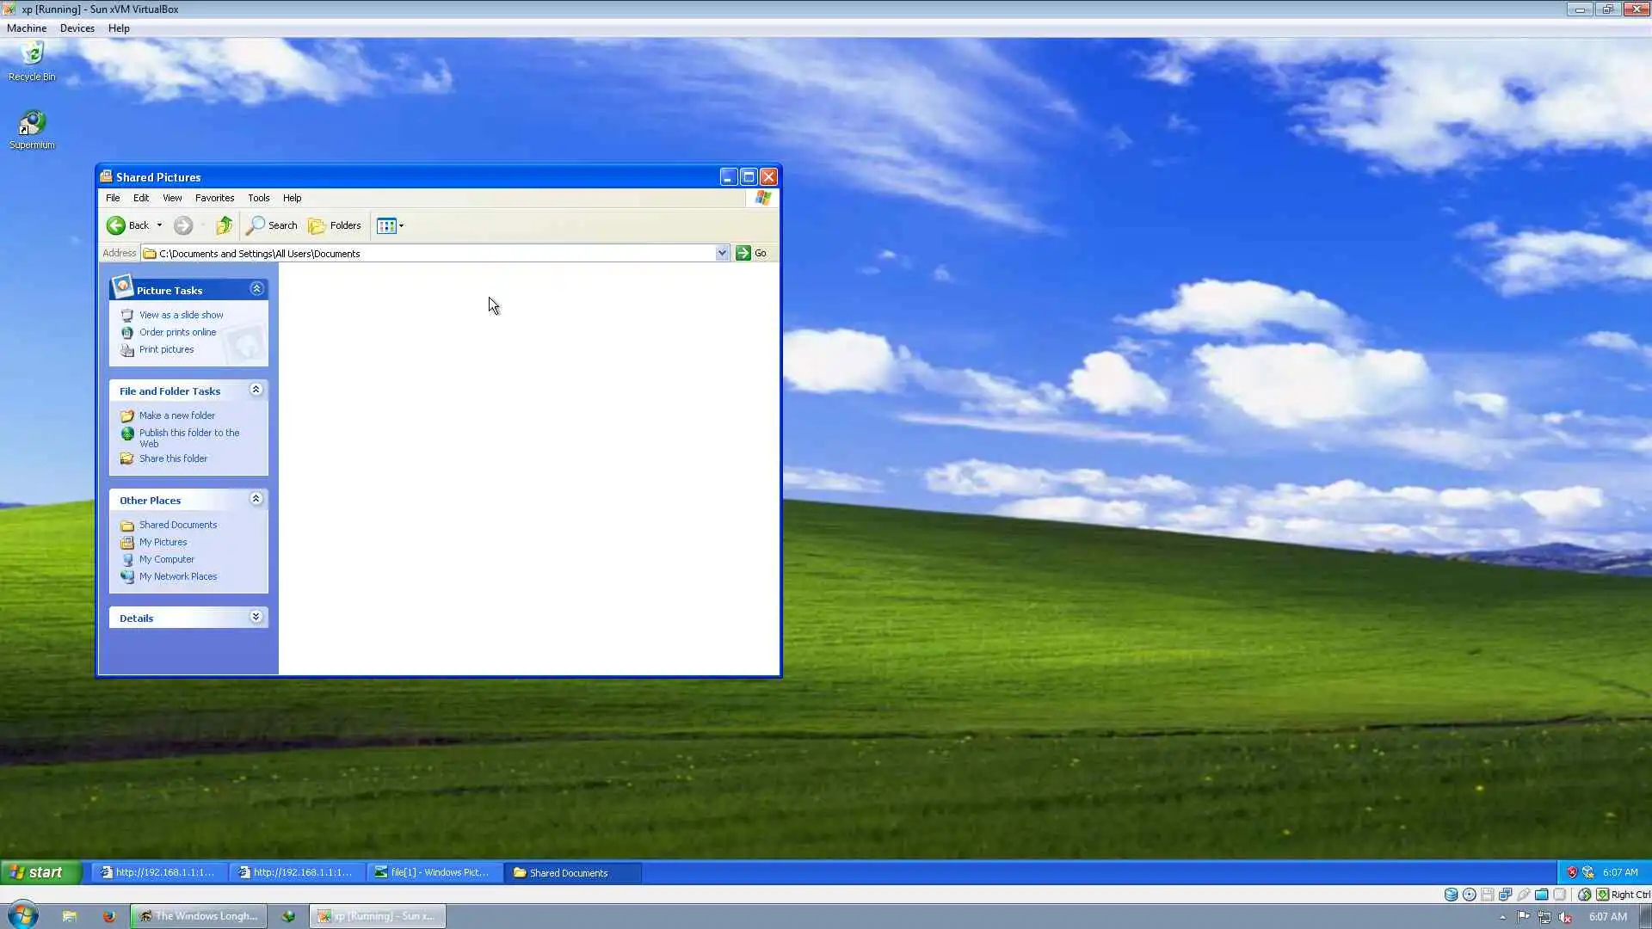The width and height of the screenshot is (1652, 929).
Task: Click the Up folder toolbar icon
Action: pyautogui.click(x=224, y=225)
